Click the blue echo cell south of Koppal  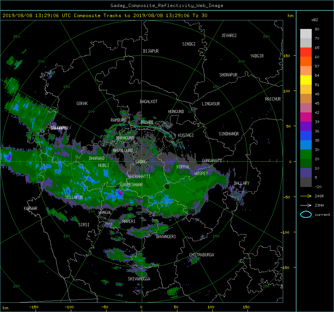[166, 200]
